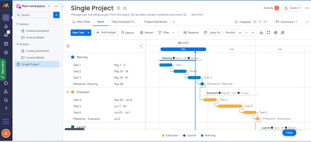The height and width of the screenshot is (142, 311).
Task: Toggle Launch legend color dot
Action: [x=184, y=135]
